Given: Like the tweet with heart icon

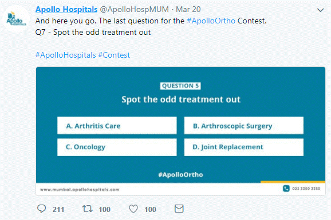Looking at the screenshot, I should 133,209.
